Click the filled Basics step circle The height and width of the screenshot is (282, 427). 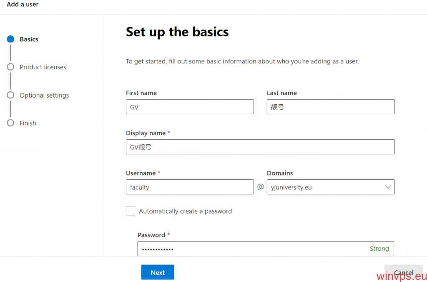coord(10,39)
